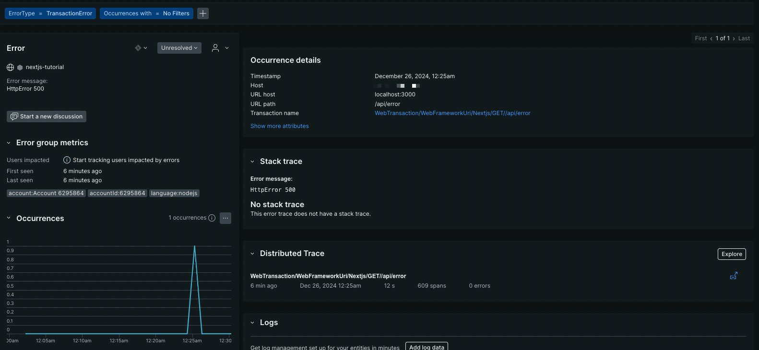This screenshot has height=350, width=759.
Task: Open the Unresolved status dropdown
Action: pyautogui.click(x=179, y=48)
